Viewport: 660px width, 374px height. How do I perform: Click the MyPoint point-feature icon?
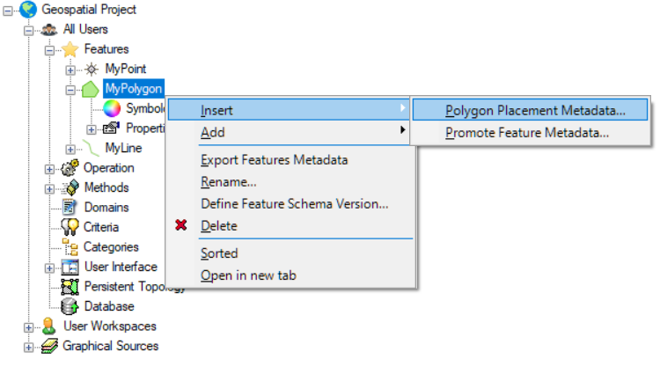[x=92, y=69]
